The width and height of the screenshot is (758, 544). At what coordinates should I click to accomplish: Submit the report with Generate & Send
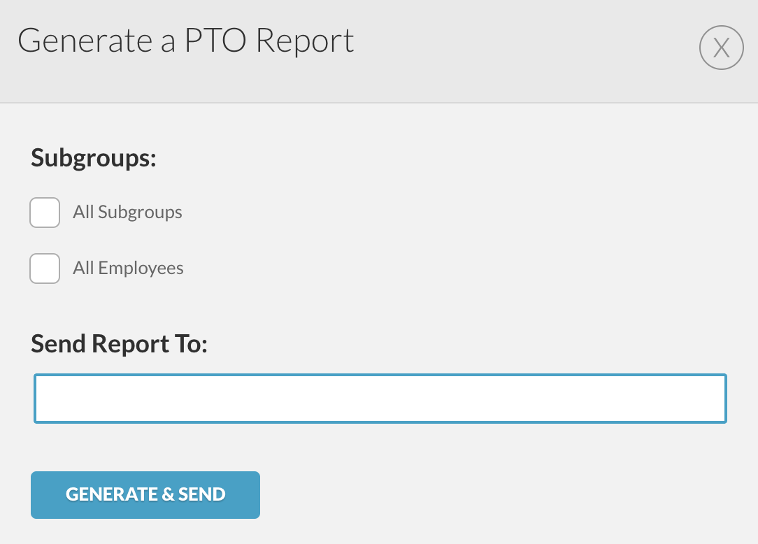point(145,494)
